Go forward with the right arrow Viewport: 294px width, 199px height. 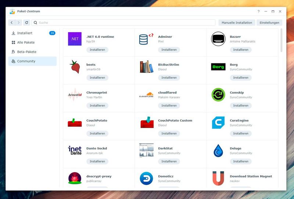[x=19, y=23]
